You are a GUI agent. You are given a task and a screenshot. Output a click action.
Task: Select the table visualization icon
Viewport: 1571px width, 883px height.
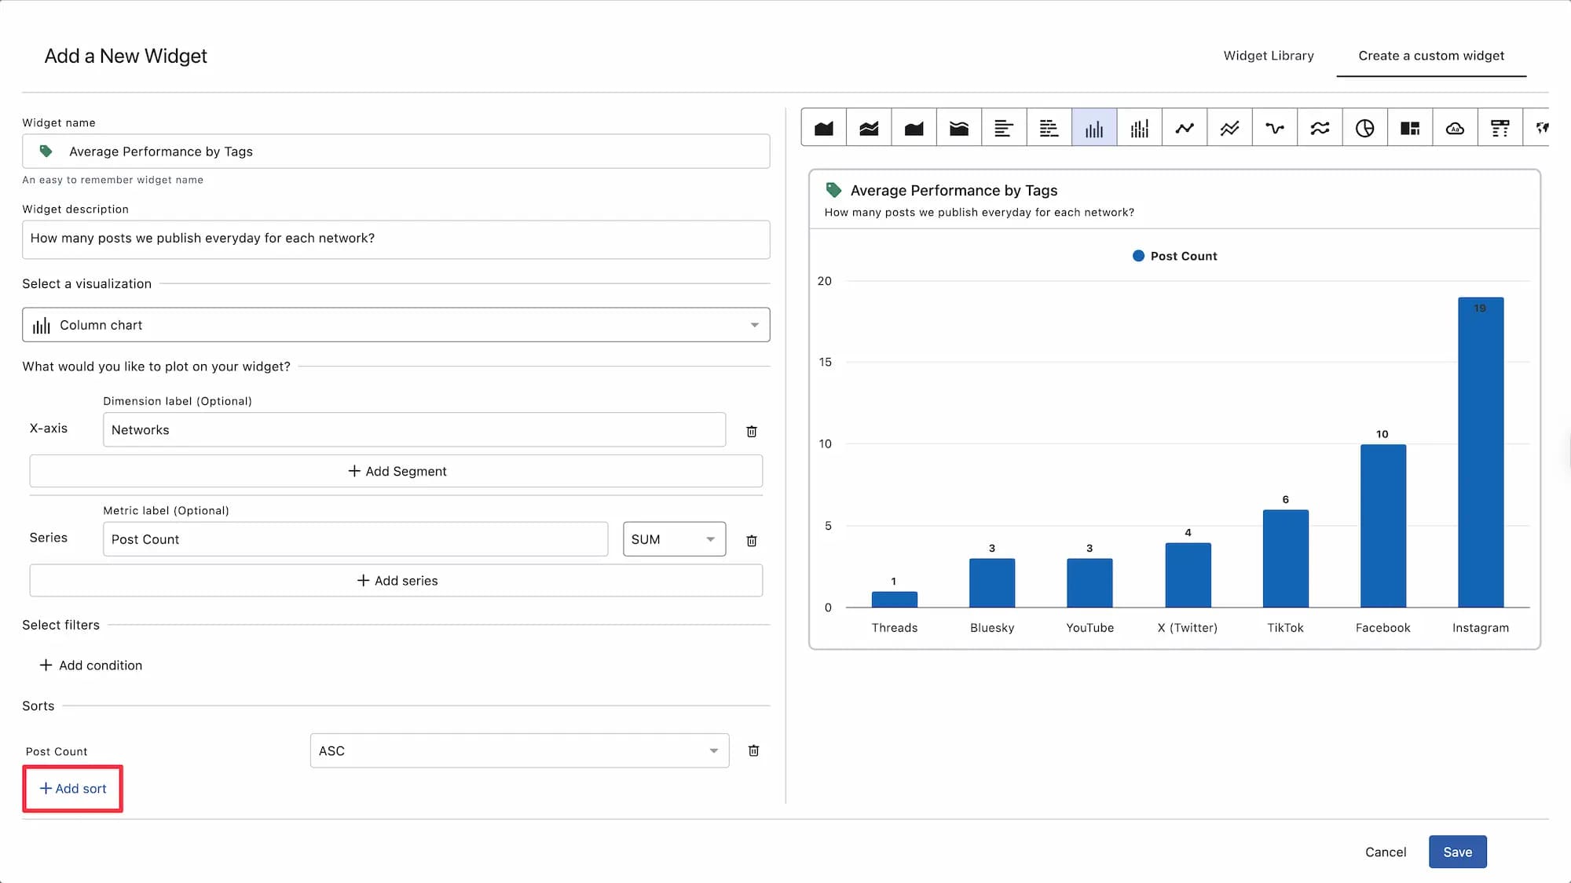1500,128
